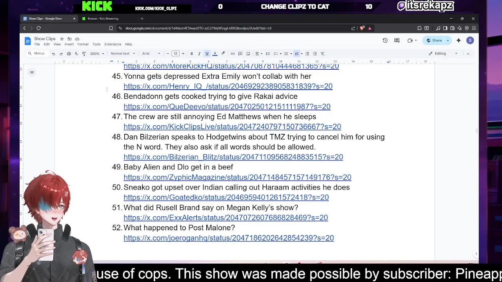Insert an image from the toolbar
Screen dimensions: 502x282
(x=248, y=54)
